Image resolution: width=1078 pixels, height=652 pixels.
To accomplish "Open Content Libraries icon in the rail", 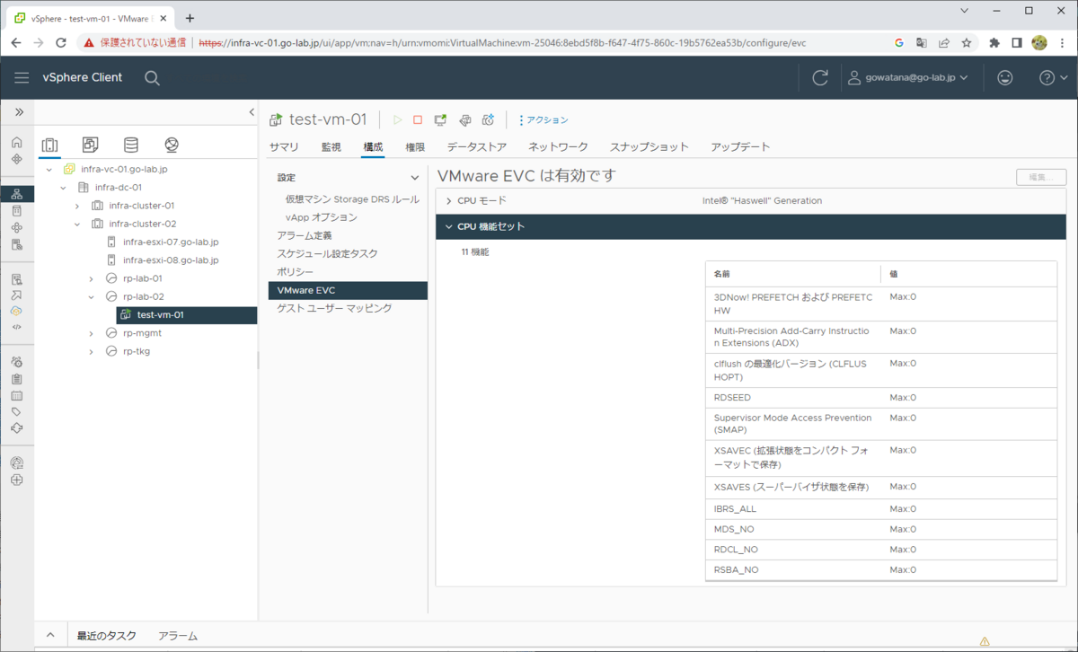I will [x=17, y=211].
